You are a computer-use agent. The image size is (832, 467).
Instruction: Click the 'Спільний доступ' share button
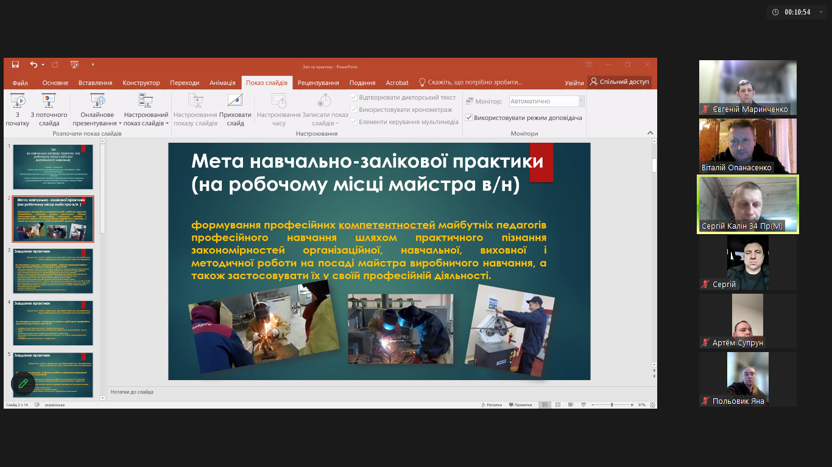point(619,81)
